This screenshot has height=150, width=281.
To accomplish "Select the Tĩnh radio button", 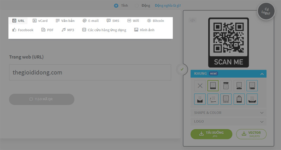I will 116,6.
